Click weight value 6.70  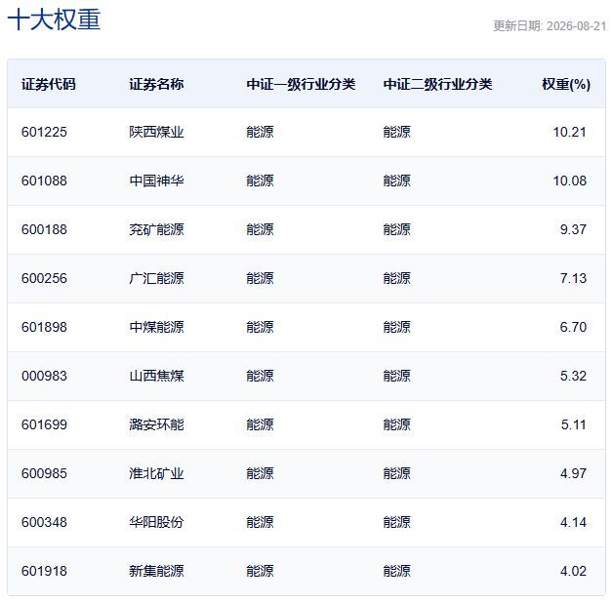pos(573,328)
